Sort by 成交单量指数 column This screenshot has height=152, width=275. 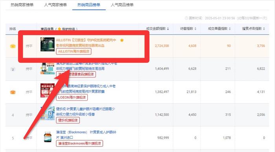[219, 29]
